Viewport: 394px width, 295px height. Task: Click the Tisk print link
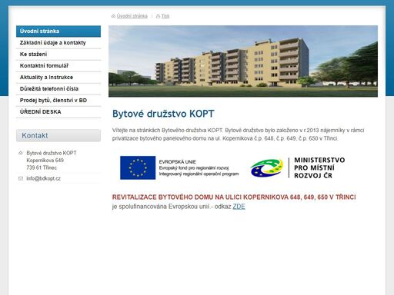pyautogui.click(x=165, y=16)
